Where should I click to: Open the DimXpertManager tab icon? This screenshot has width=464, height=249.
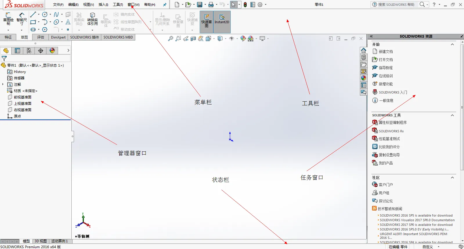click(41, 51)
